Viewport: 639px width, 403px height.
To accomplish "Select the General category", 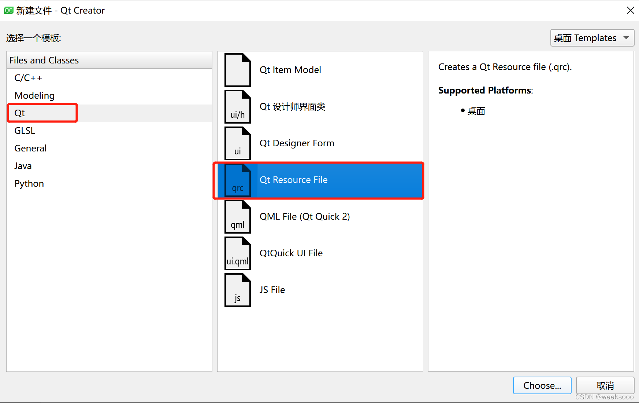I will [x=109, y=148].
